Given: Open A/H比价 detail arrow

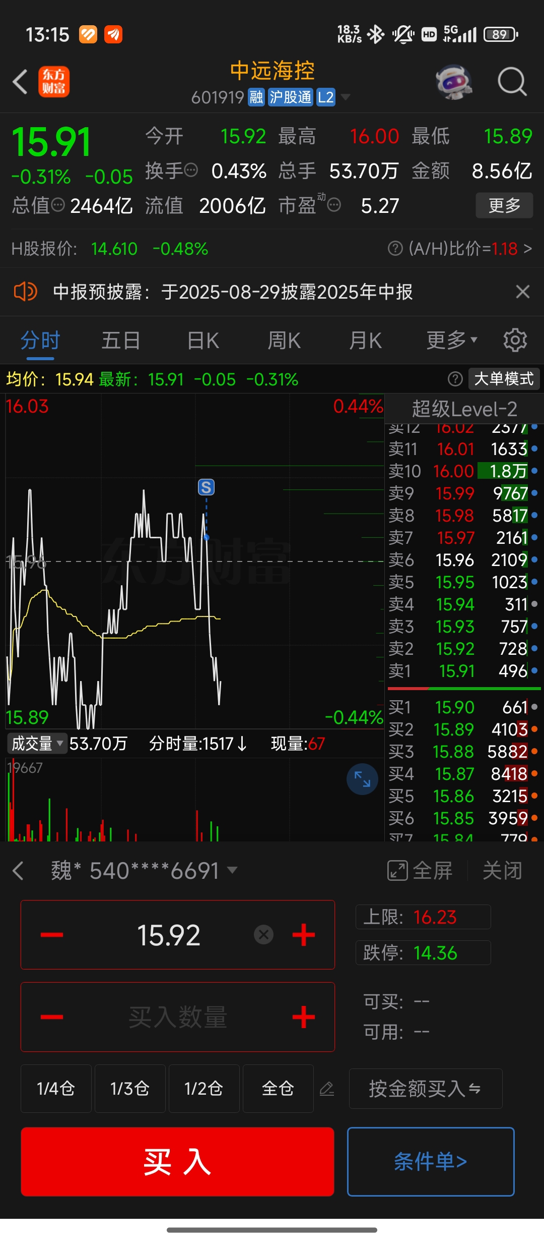Looking at the screenshot, I should 527,248.
